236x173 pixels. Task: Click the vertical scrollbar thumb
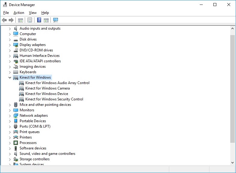(x=232, y=89)
